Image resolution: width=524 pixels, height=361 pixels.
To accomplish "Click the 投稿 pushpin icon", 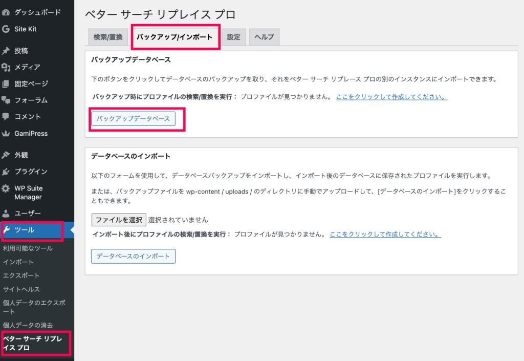I will pyautogui.click(x=6, y=51).
